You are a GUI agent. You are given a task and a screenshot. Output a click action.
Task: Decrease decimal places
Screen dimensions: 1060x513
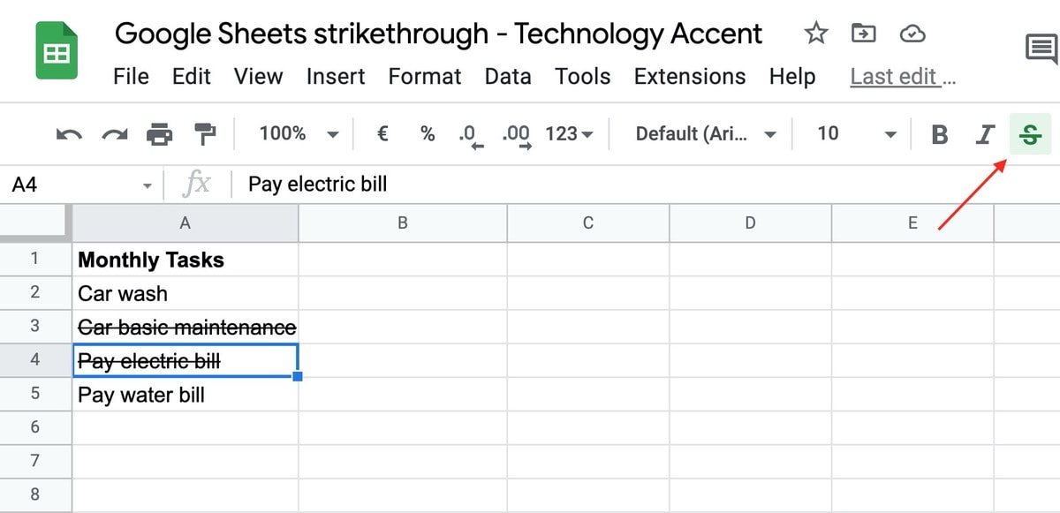pyautogui.click(x=472, y=135)
